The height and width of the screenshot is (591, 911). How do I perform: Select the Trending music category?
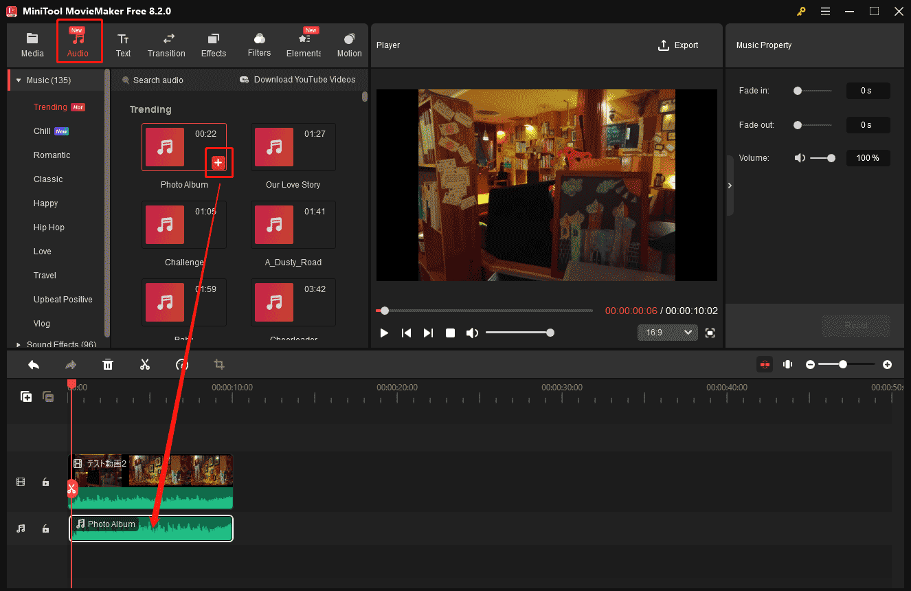point(51,107)
